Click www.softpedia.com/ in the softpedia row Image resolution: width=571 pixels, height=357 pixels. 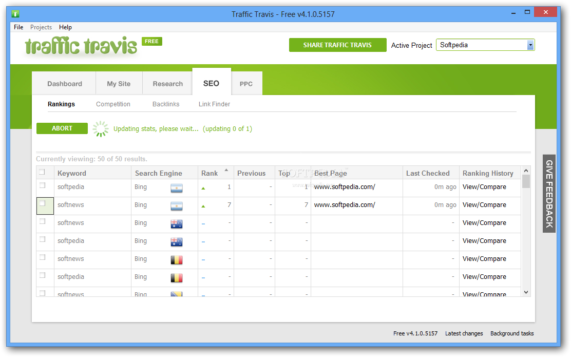point(345,187)
